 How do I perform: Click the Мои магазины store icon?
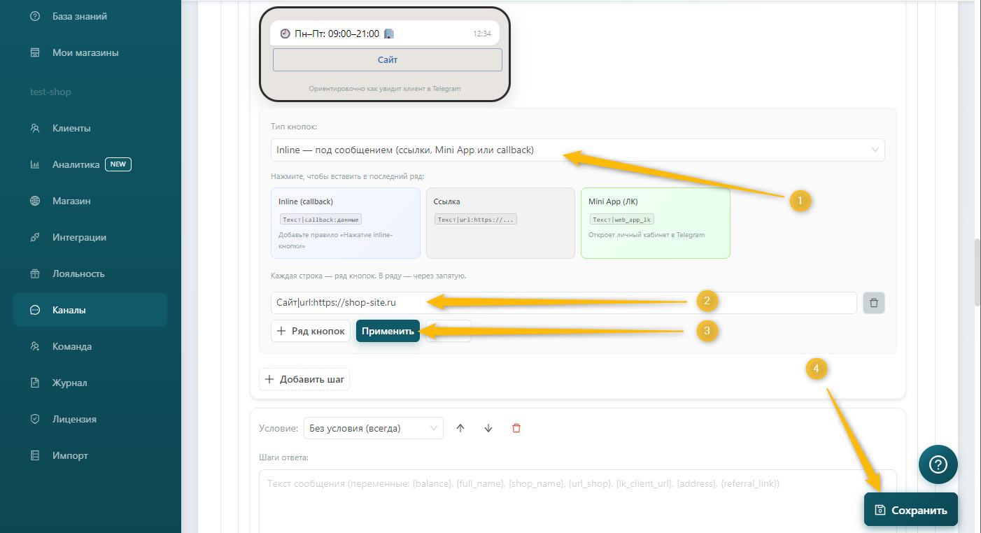click(35, 52)
